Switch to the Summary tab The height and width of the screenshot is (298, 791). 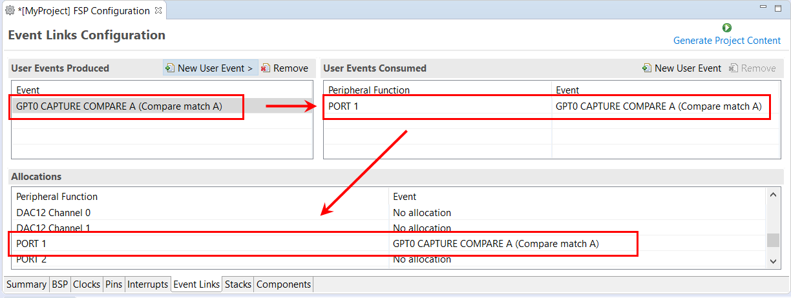point(26,284)
